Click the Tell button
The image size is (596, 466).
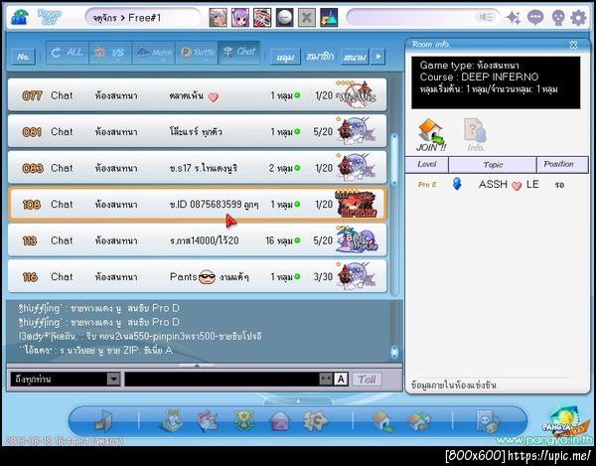[x=367, y=379]
